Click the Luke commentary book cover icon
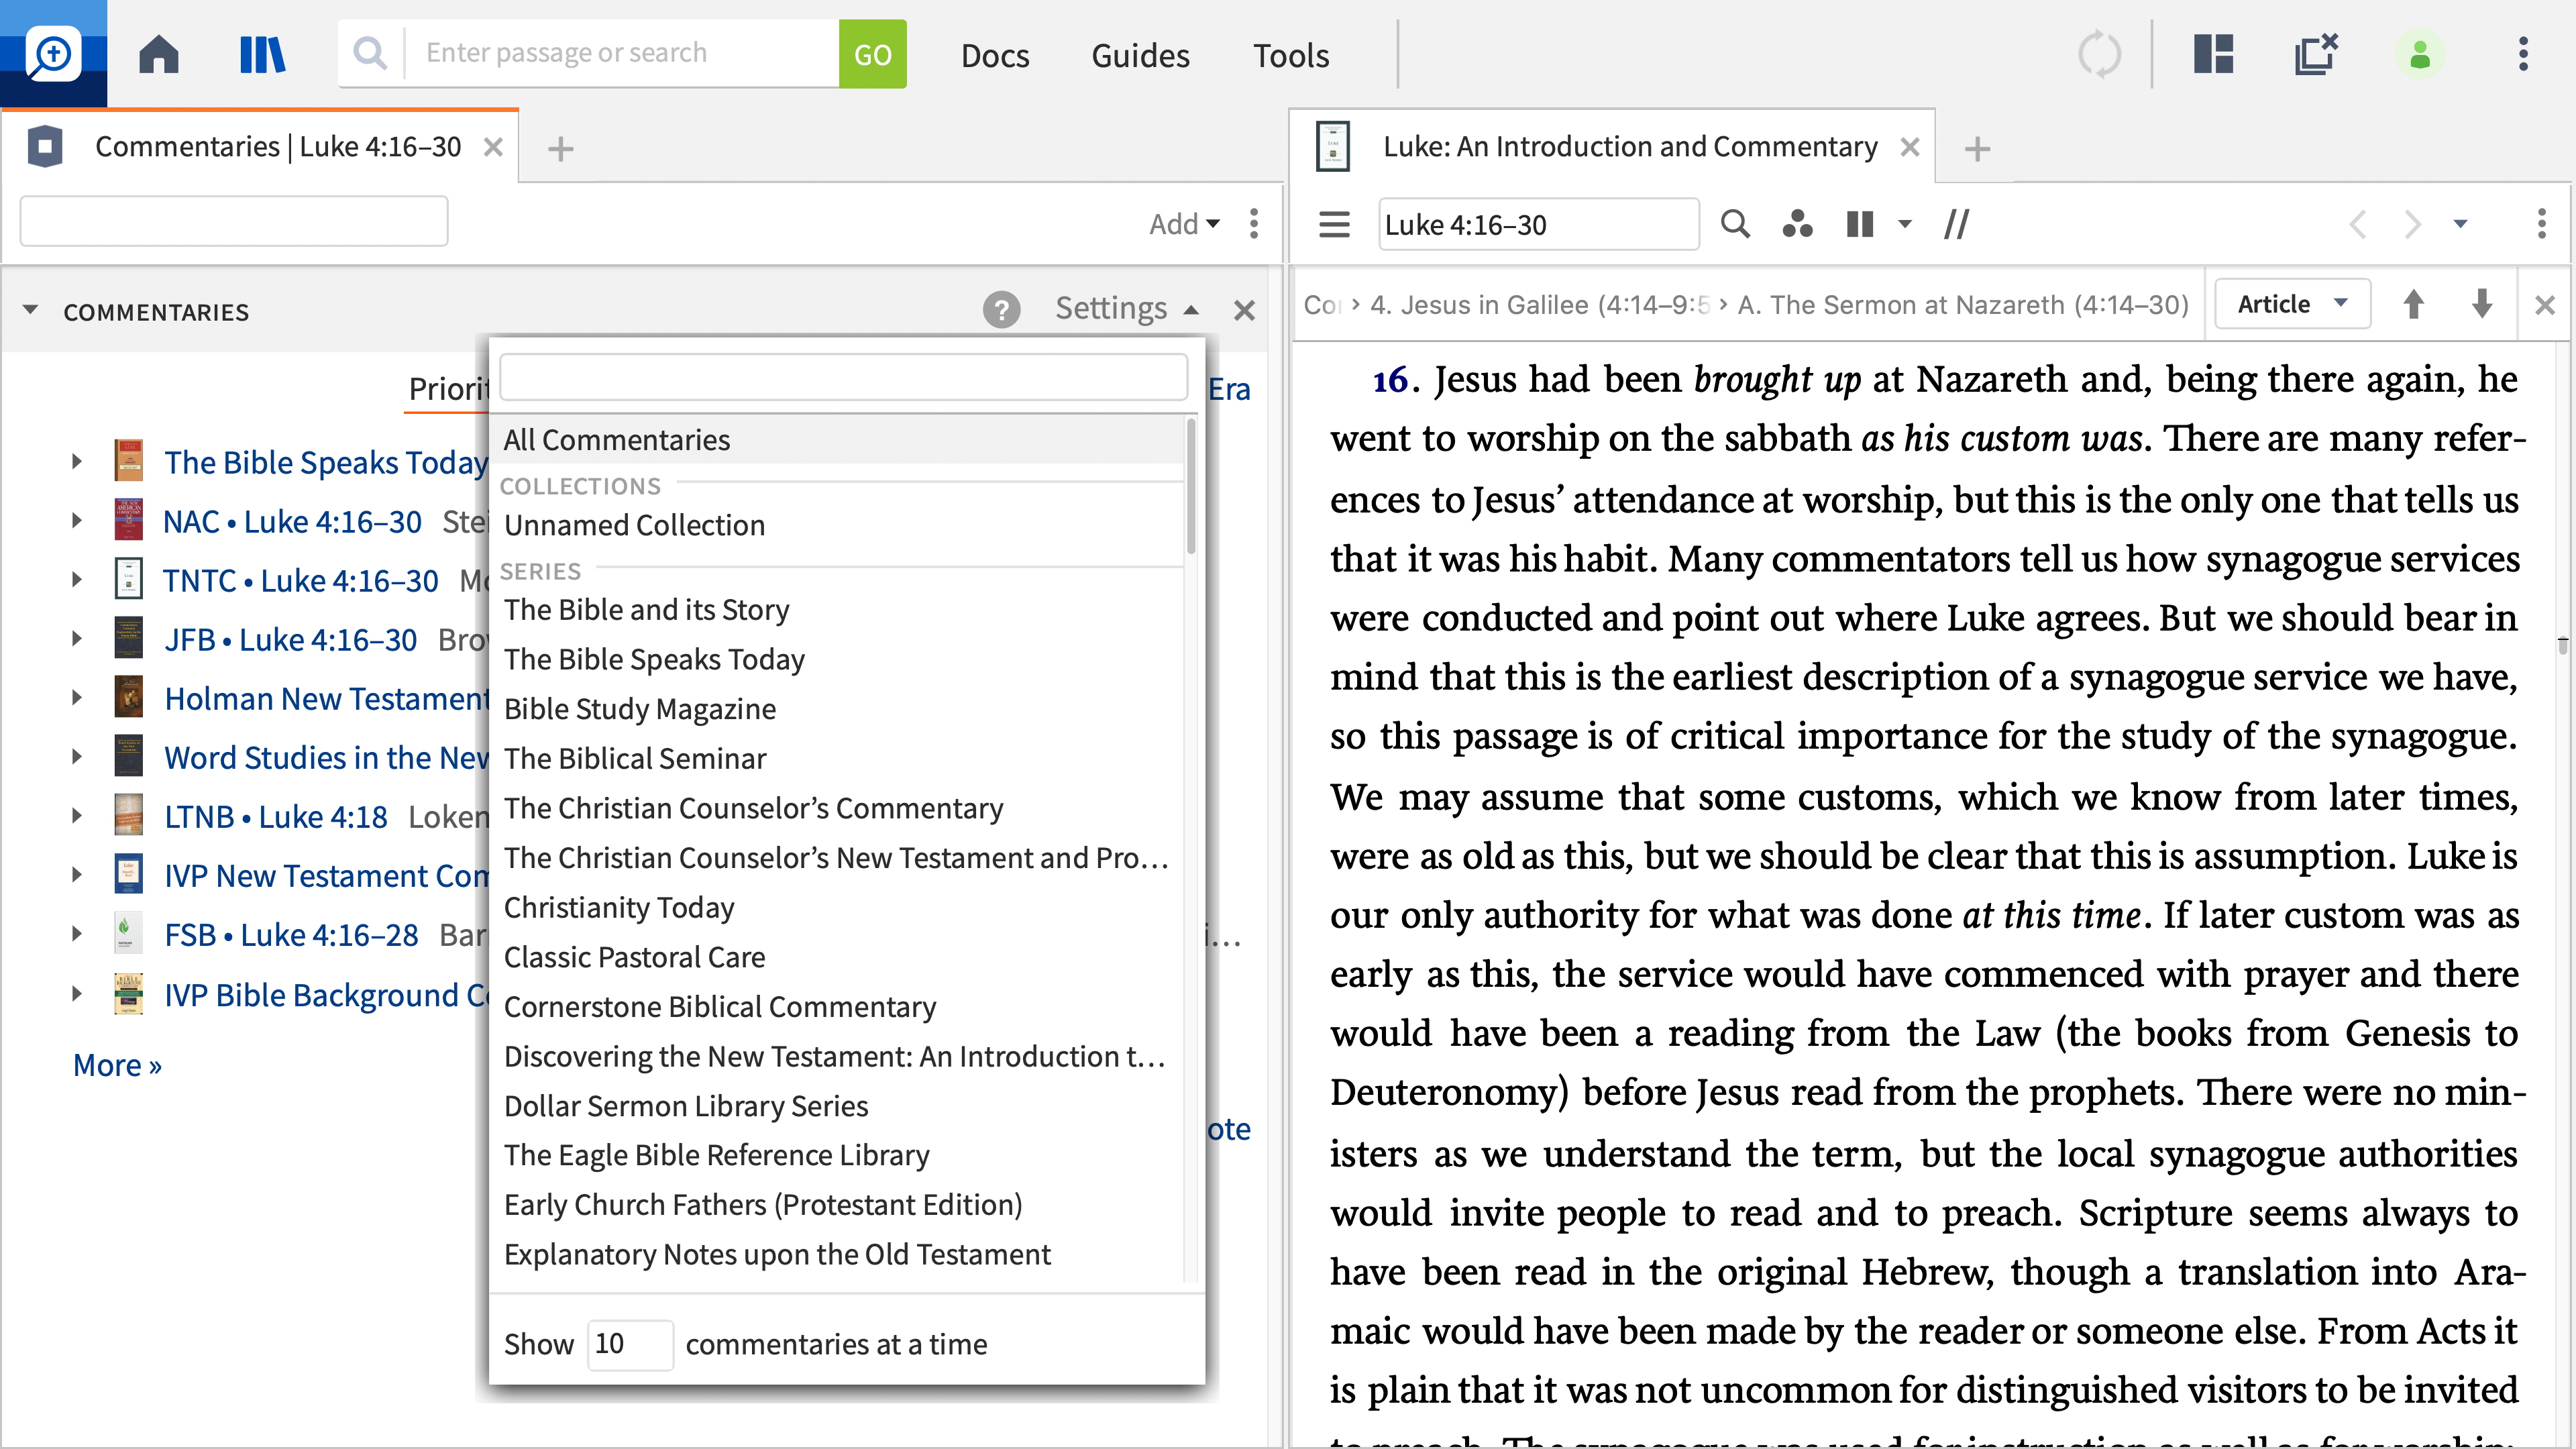 pyautogui.click(x=1333, y=147)
